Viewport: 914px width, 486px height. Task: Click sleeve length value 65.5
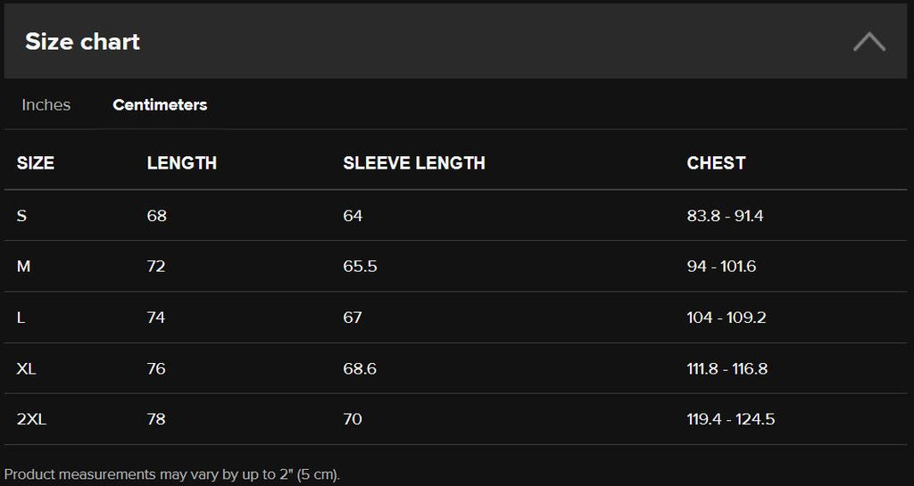pos(361,267)
